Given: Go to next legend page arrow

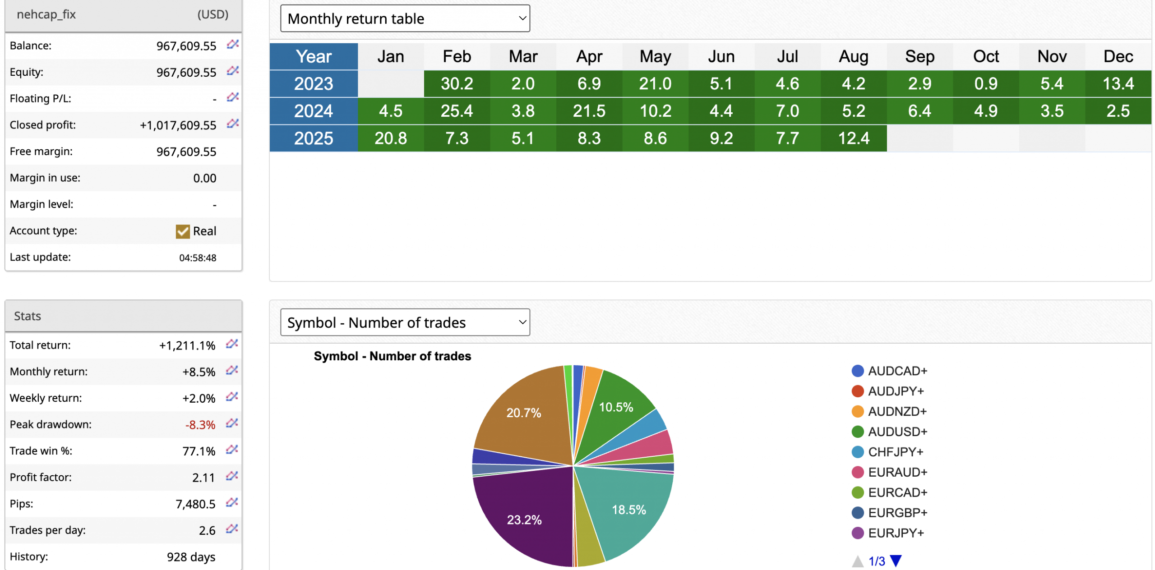Looking at the screenshot, I should click(895, 561).
